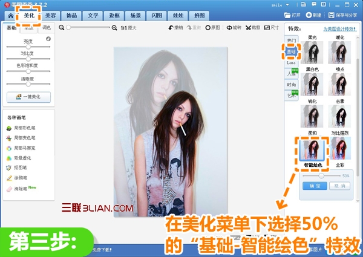Click the zoom out magnifier
Screen dimensions: 363x257
click(61, 28)
